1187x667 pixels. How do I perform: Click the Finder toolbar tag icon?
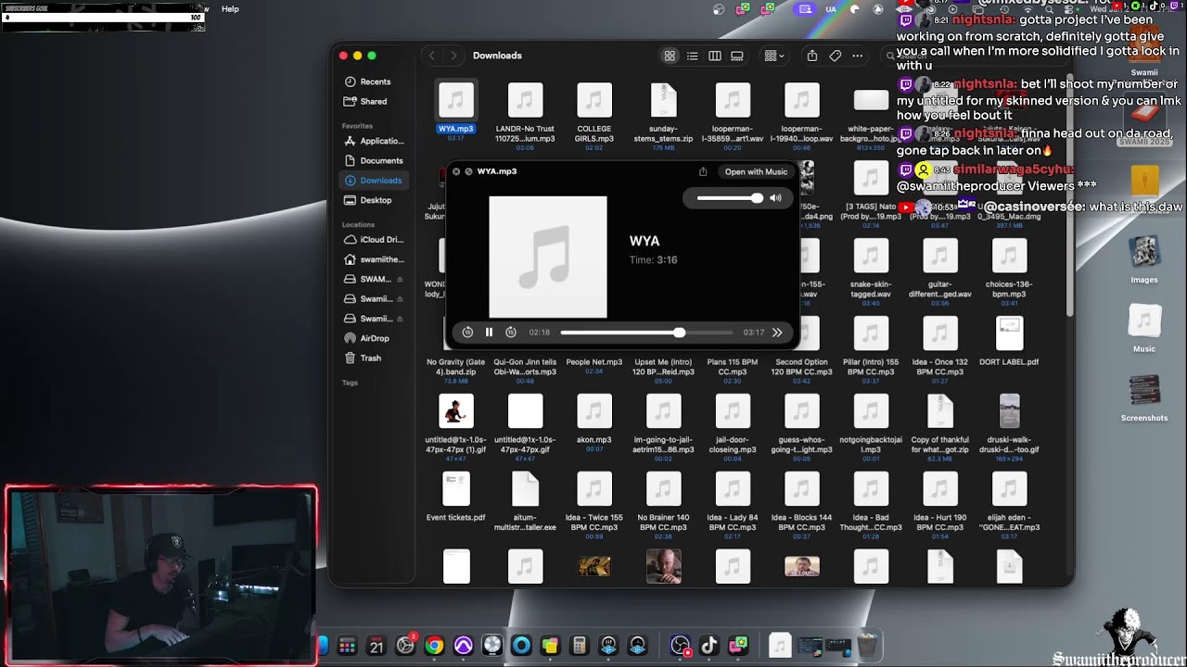(x=835, y=56)
